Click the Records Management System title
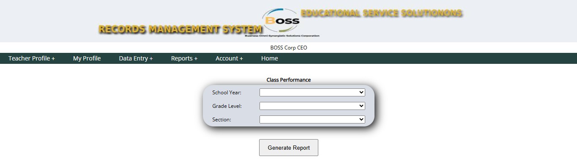This screenshot has height=159, width=577. [x=180, y=29]
